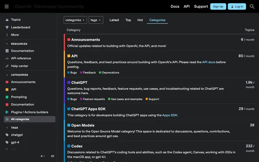Screen dimensions: 259x162
Task: Click purple badge next to ChatGPT heading
Action: coord(69,82)
